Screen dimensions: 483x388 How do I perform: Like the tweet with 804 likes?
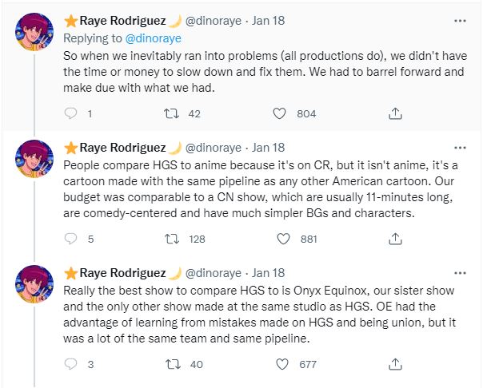[279, 114]
